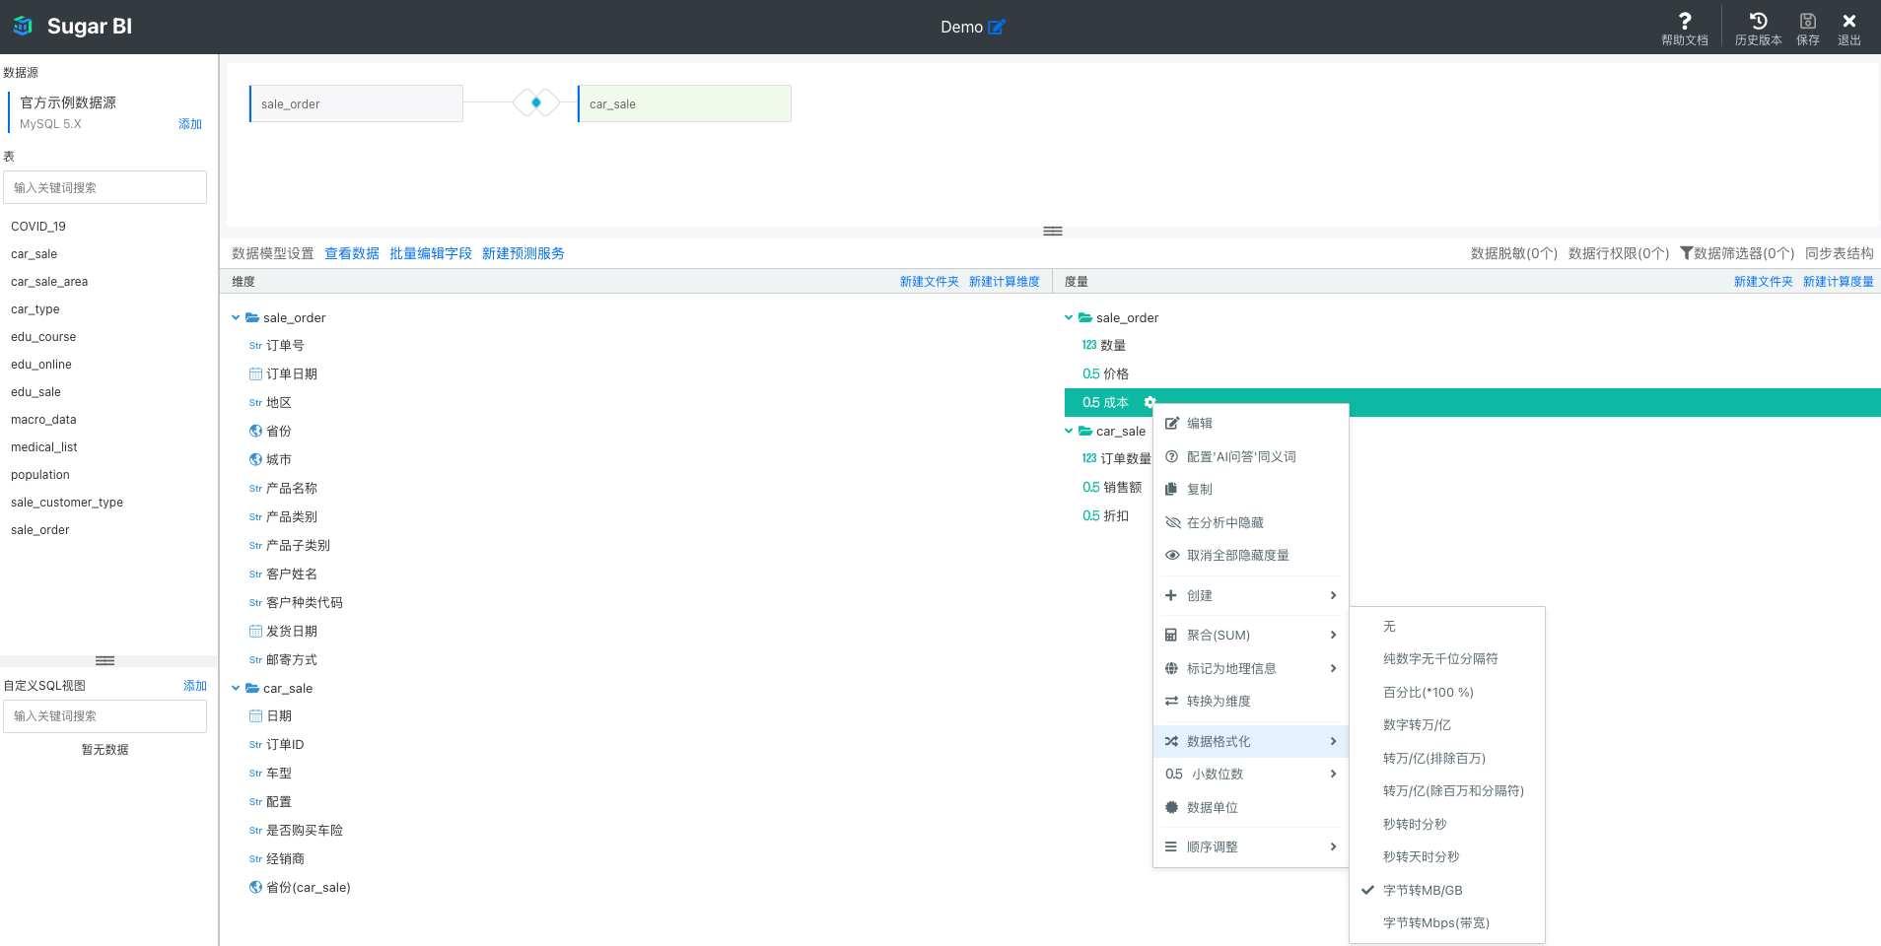Click the car_sale folder icon in measures

[x=1085, y=431]
